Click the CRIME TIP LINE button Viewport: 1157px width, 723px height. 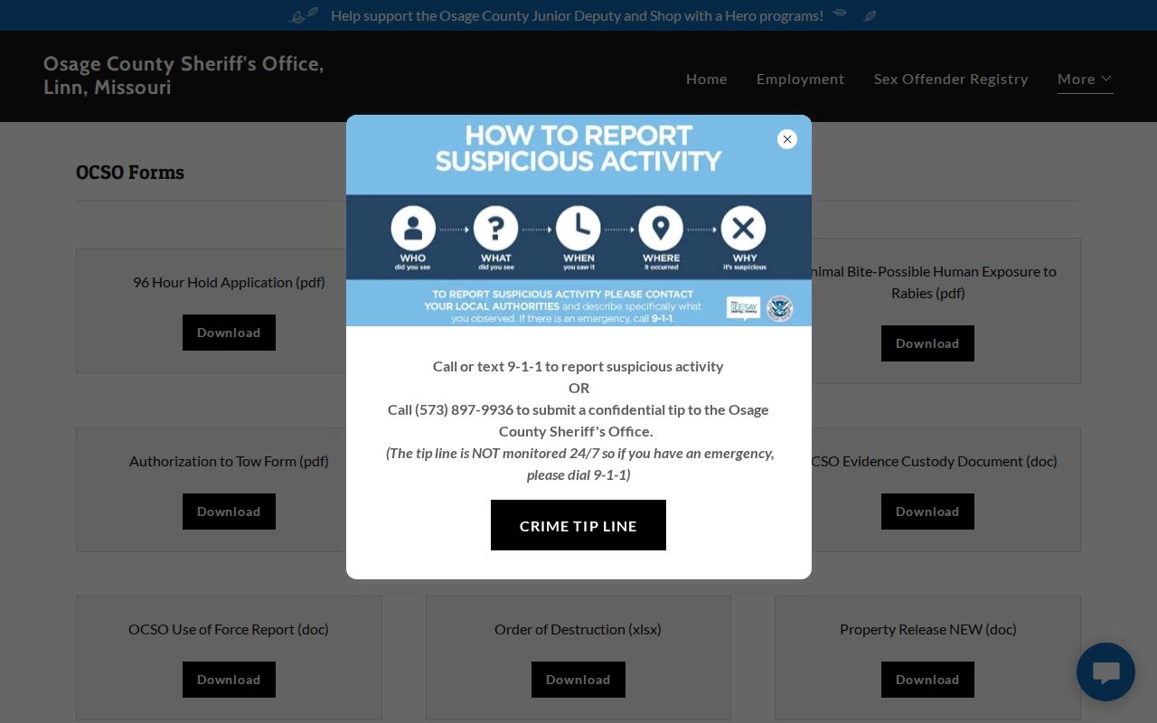click(578, 525)
